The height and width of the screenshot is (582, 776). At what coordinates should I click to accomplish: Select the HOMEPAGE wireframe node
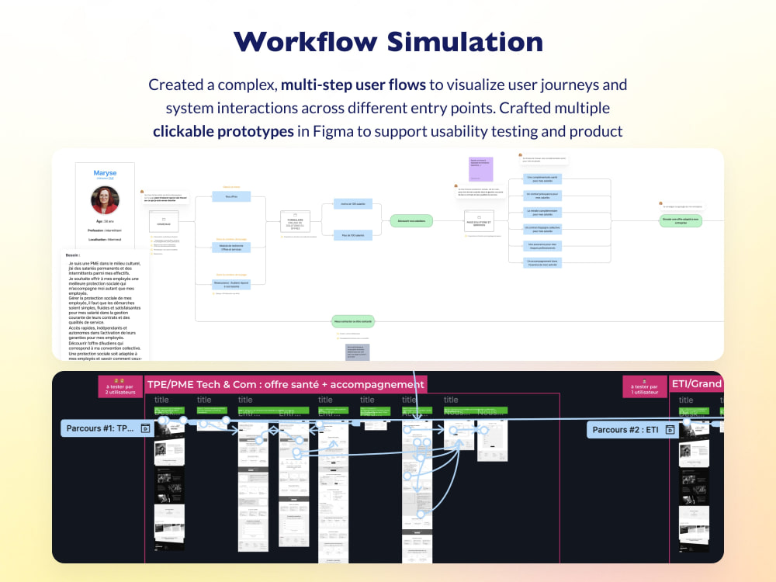(164, 221)
